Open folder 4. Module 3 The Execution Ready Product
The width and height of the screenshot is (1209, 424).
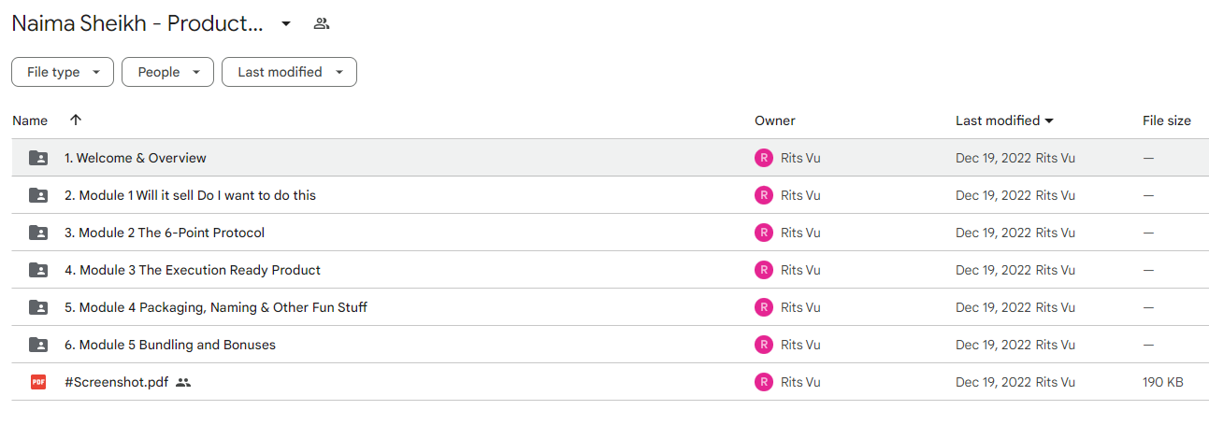coord(193,270)
